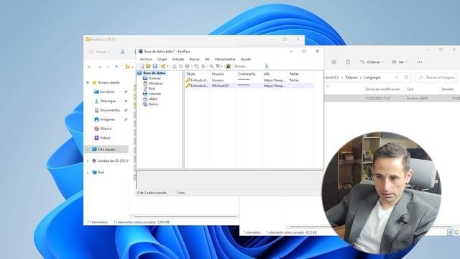Go back with left Explorer's back arrow
Viewport: 460px width, 259px height.
(x=89, y=67)
